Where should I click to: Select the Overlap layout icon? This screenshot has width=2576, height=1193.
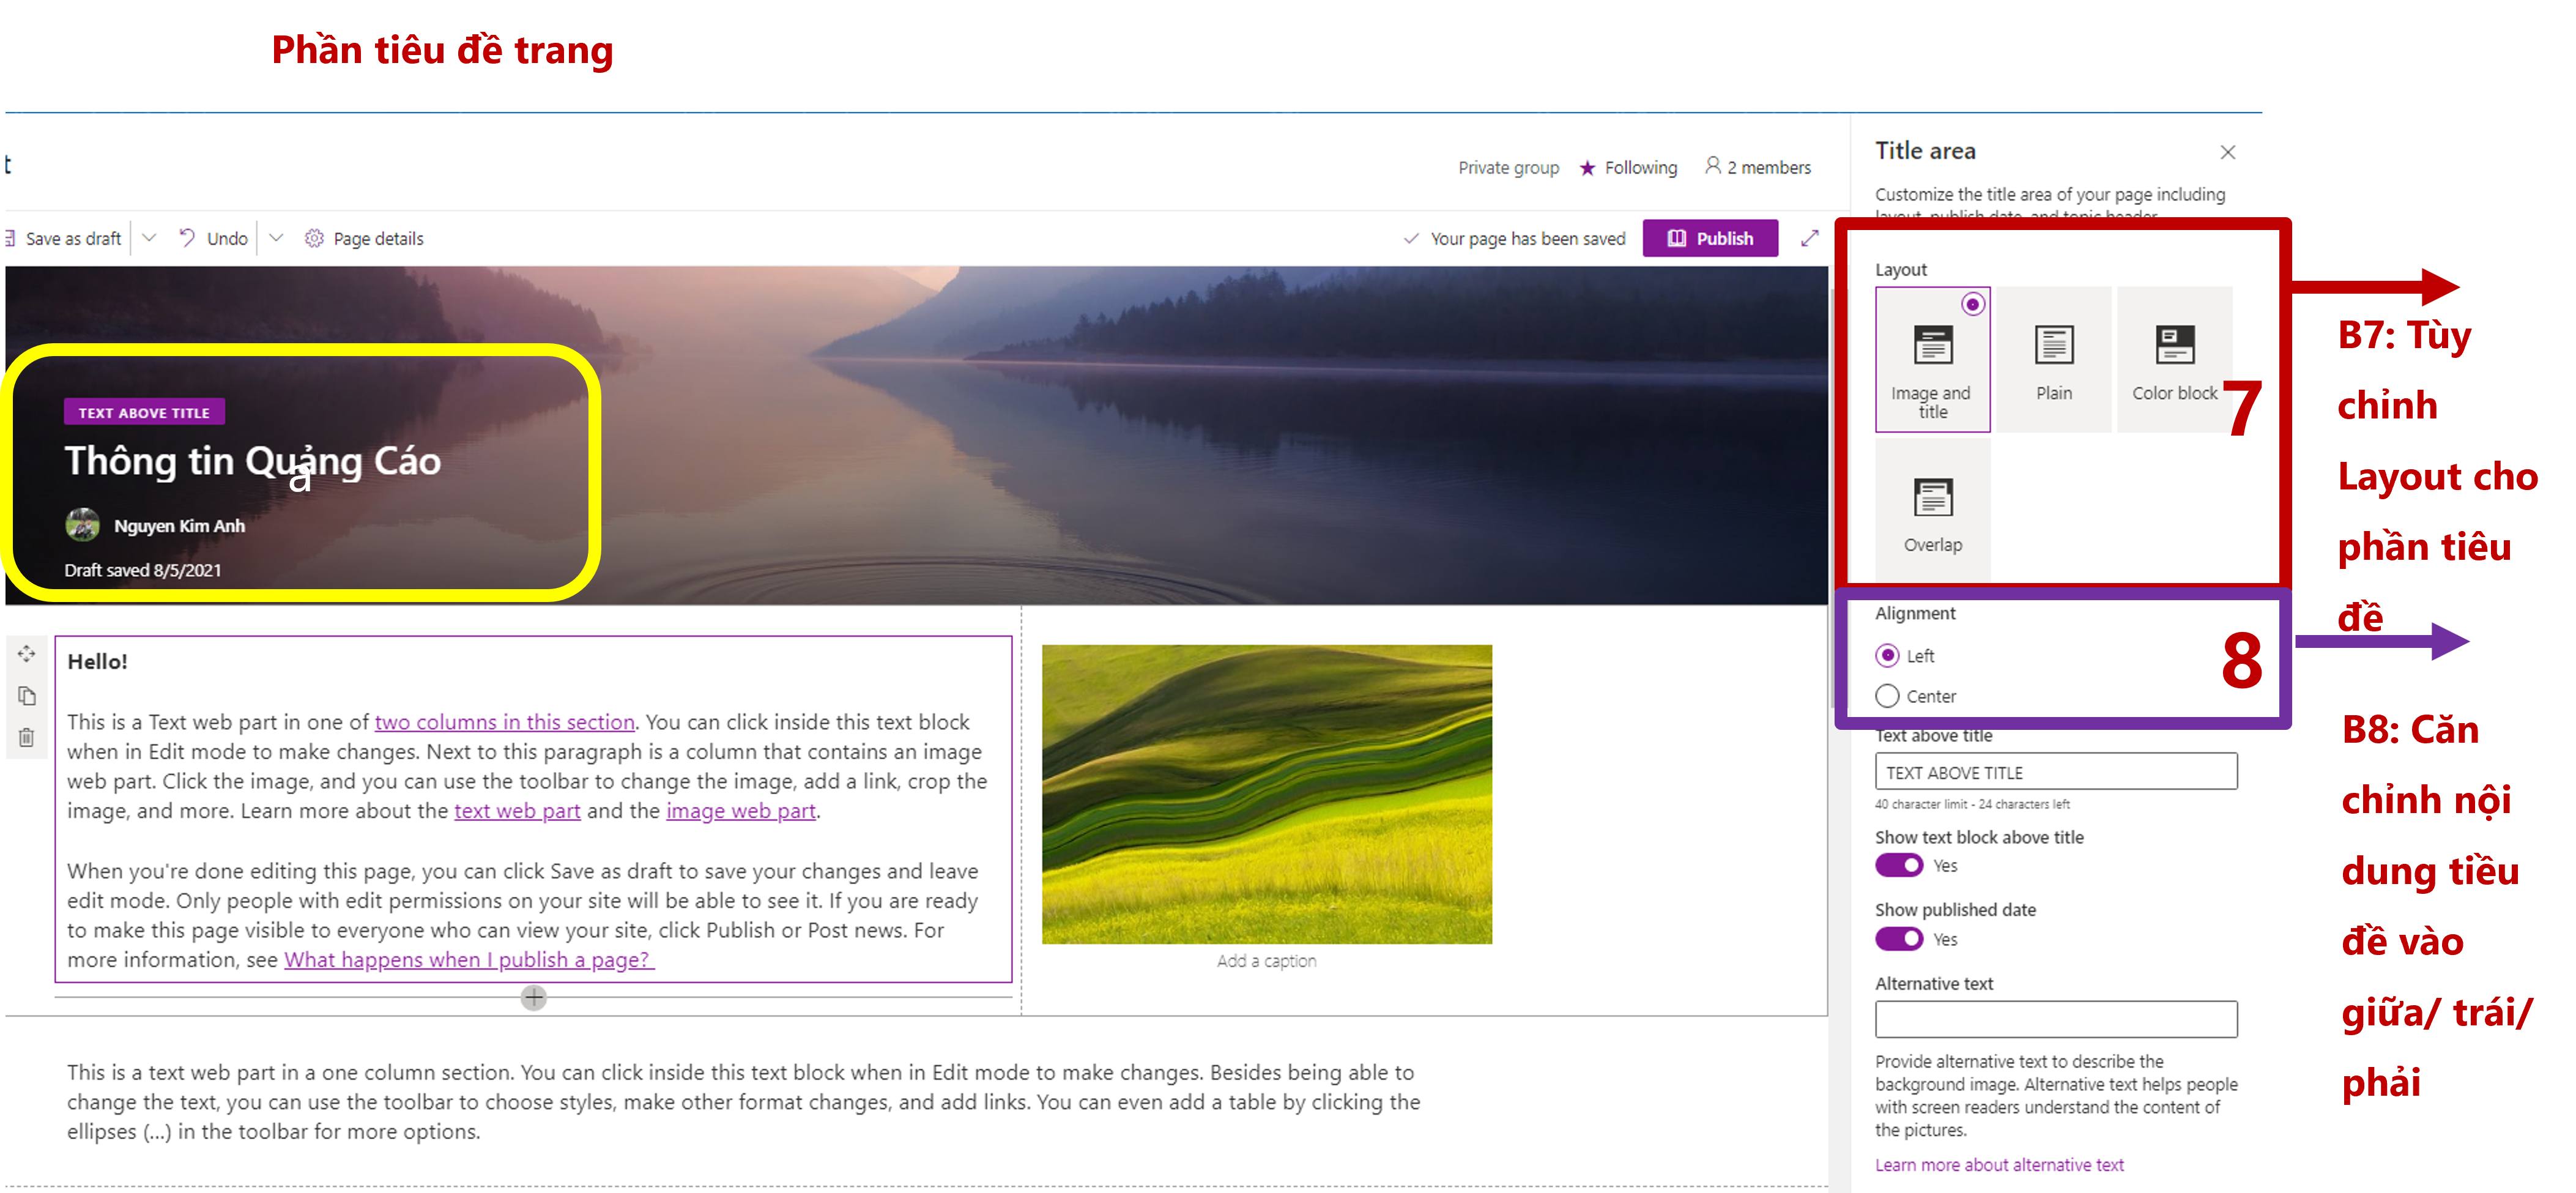click(x=1932, y=511)
